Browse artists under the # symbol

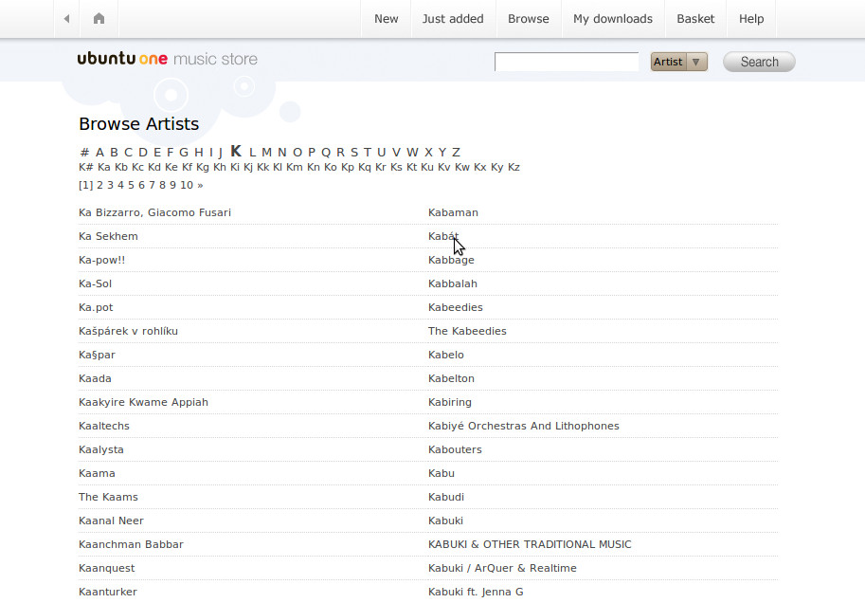click(x=84, y=153)
